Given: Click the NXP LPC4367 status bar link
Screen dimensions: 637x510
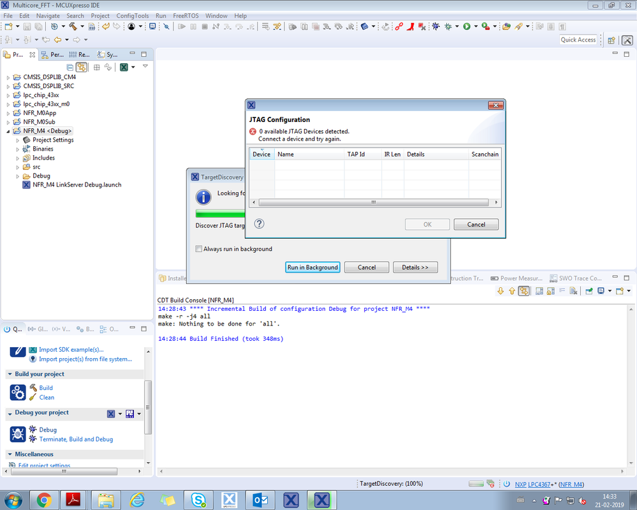Looking at the screenshot, I should (x=532, y=484).
